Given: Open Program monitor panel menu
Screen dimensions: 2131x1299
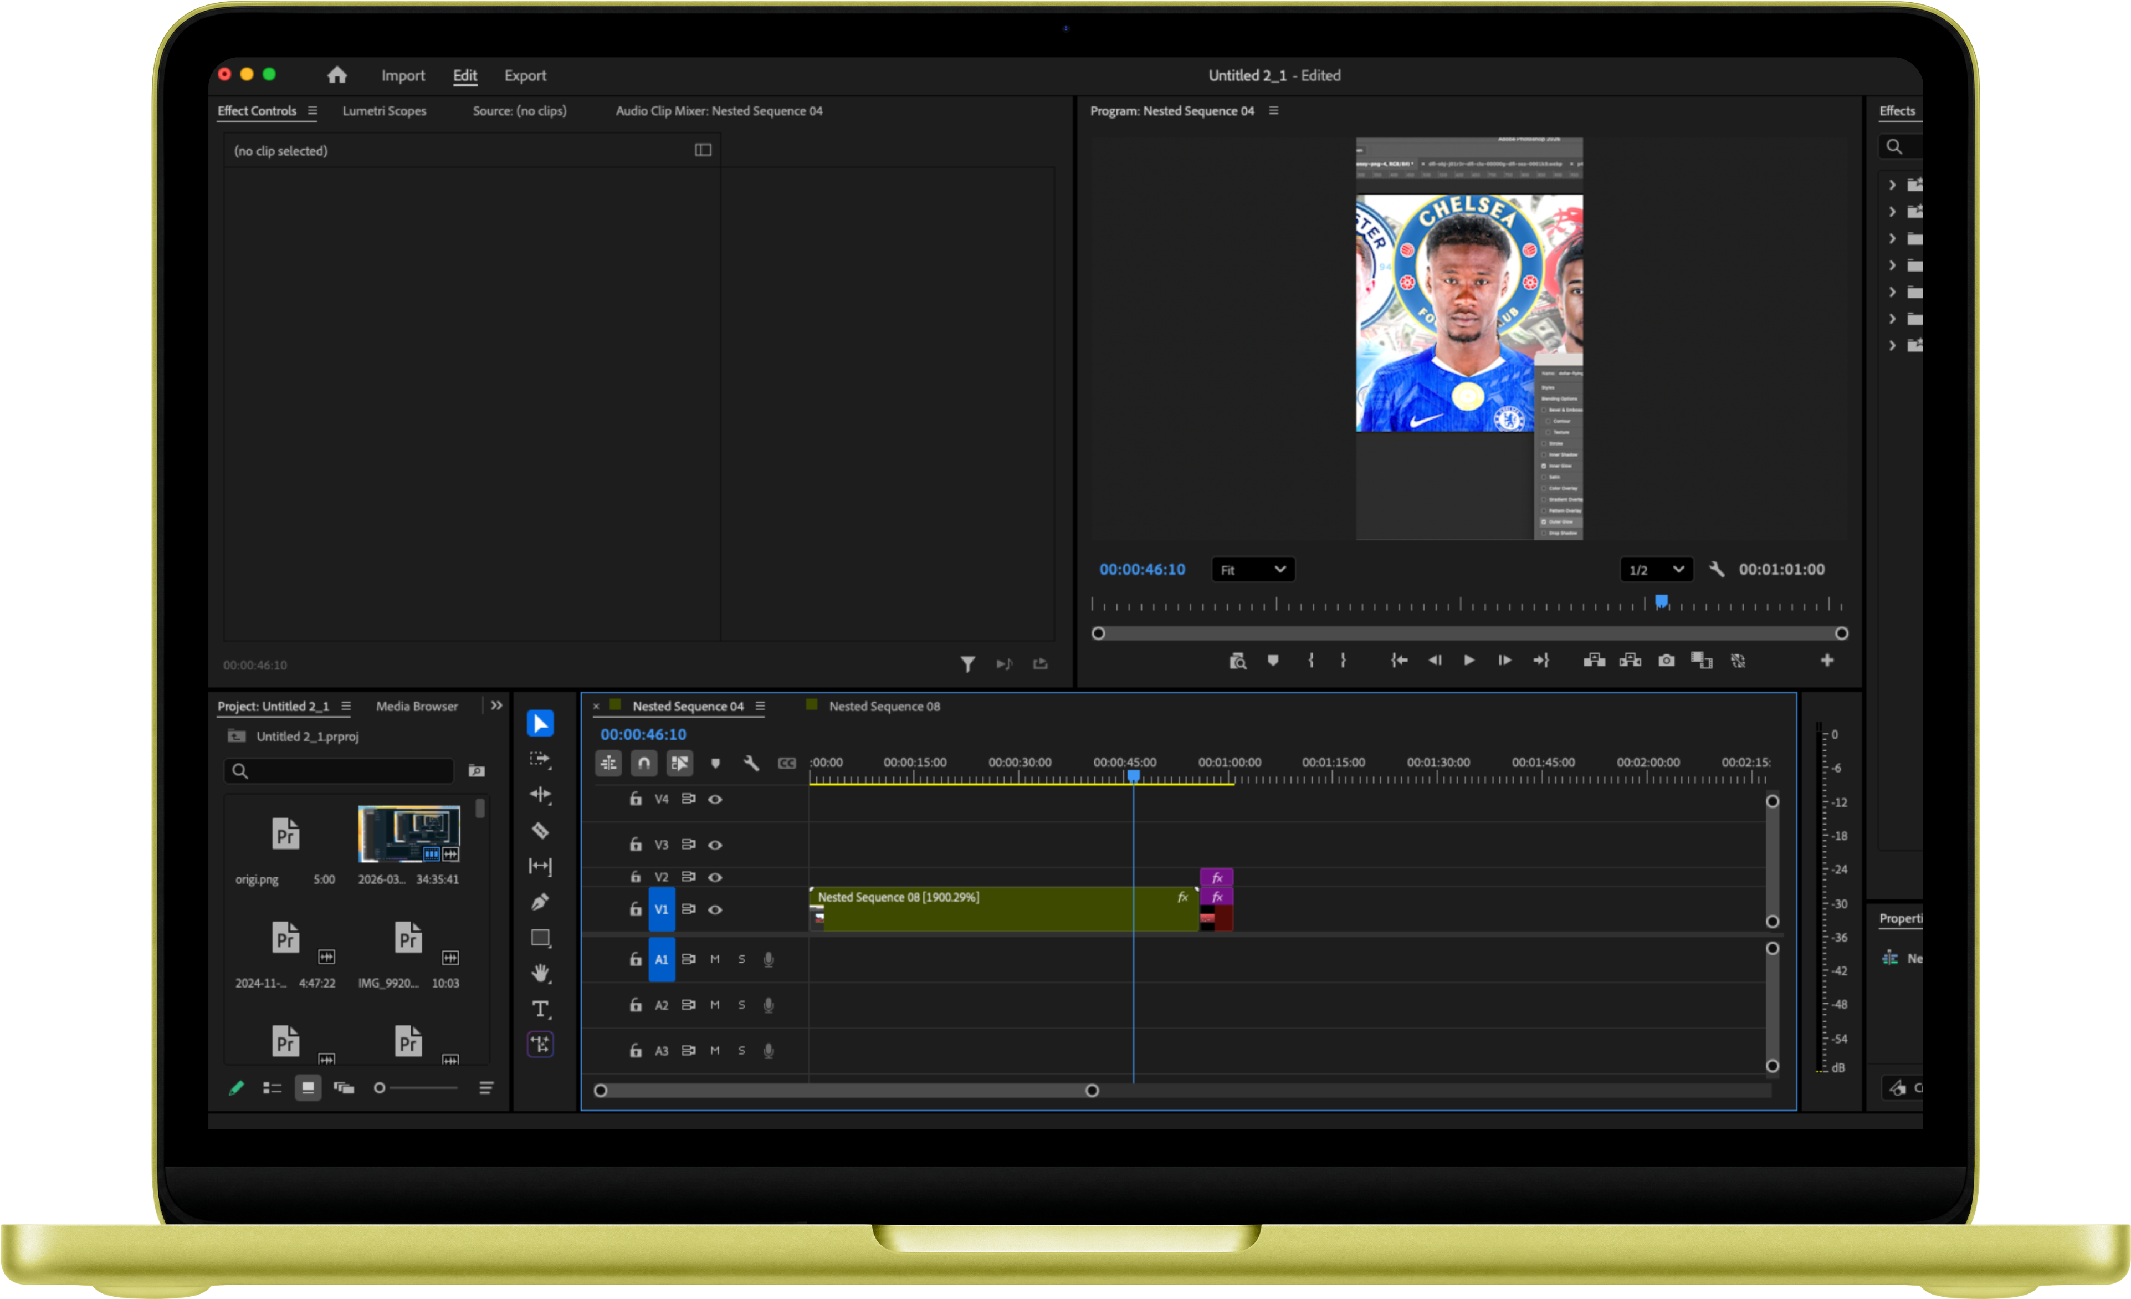Looking at the screenshot, I should click(x=1273, y=111).
